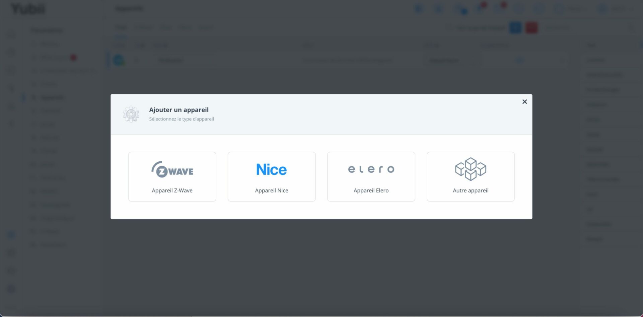Pick the elero brand logo
This screenshot has height=317, width=643.
(x=371, y=169)
